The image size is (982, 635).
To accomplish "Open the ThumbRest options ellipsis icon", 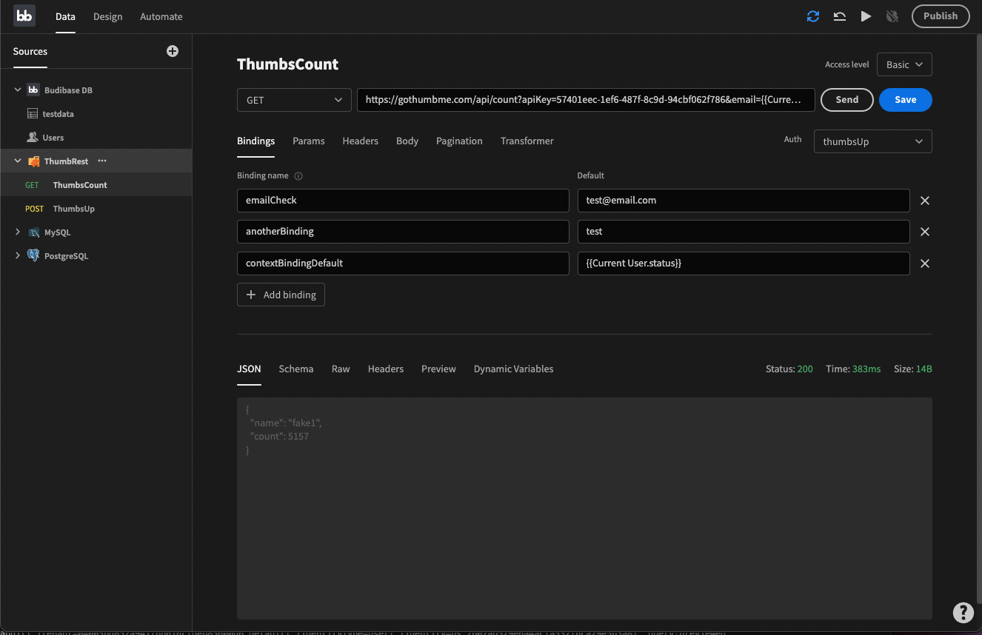I will coord(101,160).
